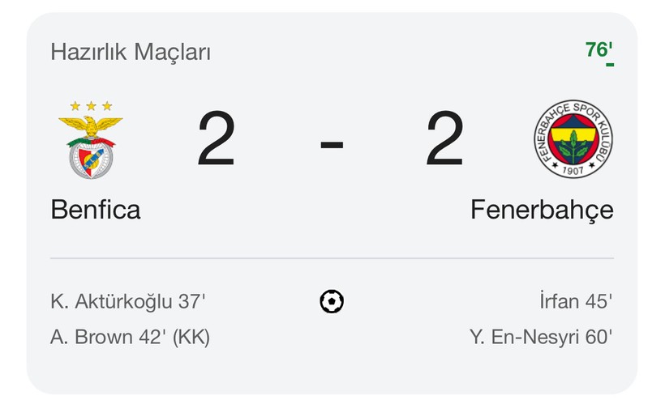This screenshot has width=665, height=404.
Task: Click Fenerbahçe's score of 2
Action: point(444,138)
